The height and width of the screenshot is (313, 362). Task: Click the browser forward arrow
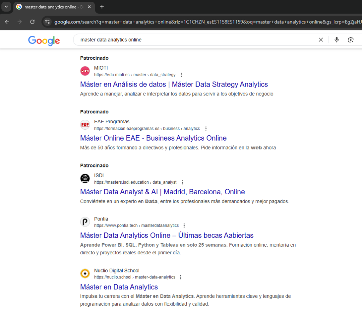[x=20, y=22]
